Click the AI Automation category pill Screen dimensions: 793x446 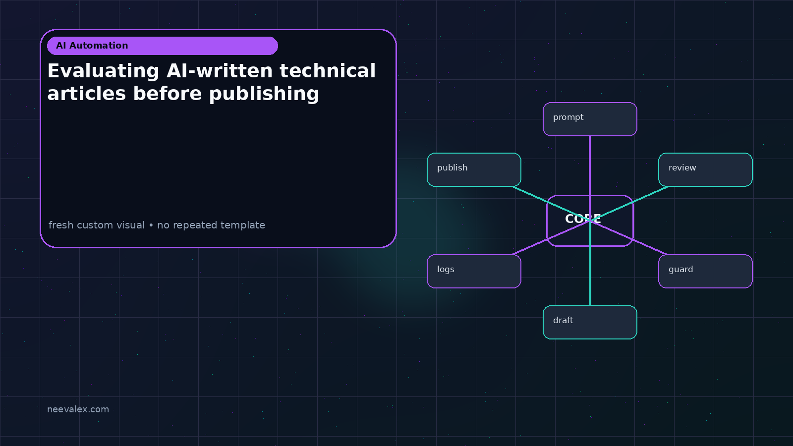click(163, 46)
